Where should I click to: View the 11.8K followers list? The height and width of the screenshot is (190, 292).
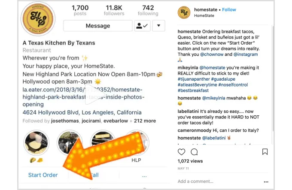114,10
